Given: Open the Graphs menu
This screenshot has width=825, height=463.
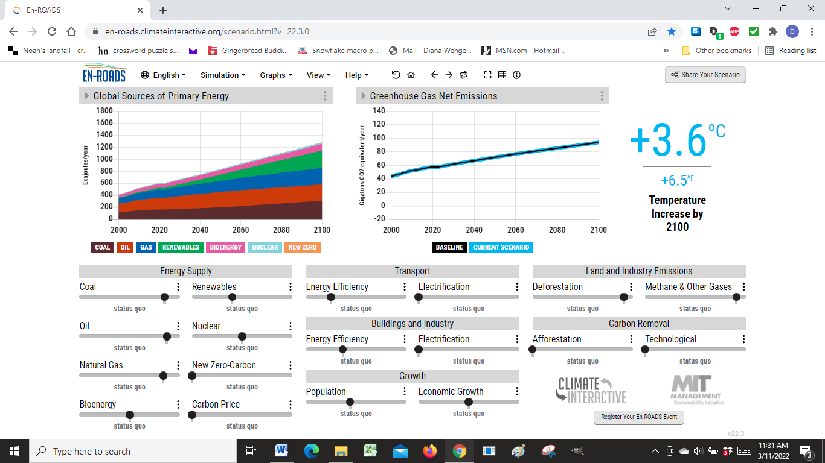Looking at the screenshot, I should click(x=275, y=75).
